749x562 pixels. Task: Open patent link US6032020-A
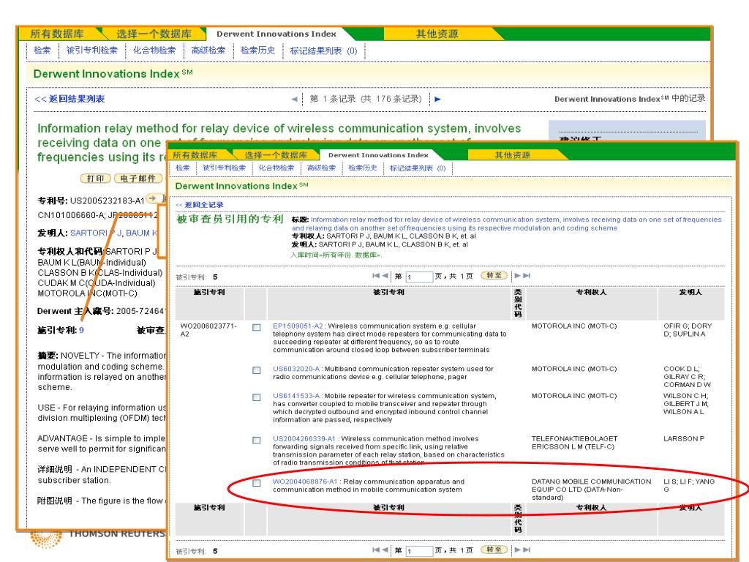click(296, 369)
